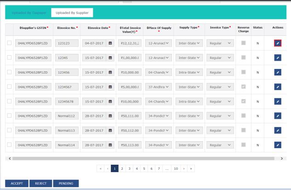Click edit pencil icon for invoice 123123
The height and width of the screenshot is (190, 291).
pos(277,43)
